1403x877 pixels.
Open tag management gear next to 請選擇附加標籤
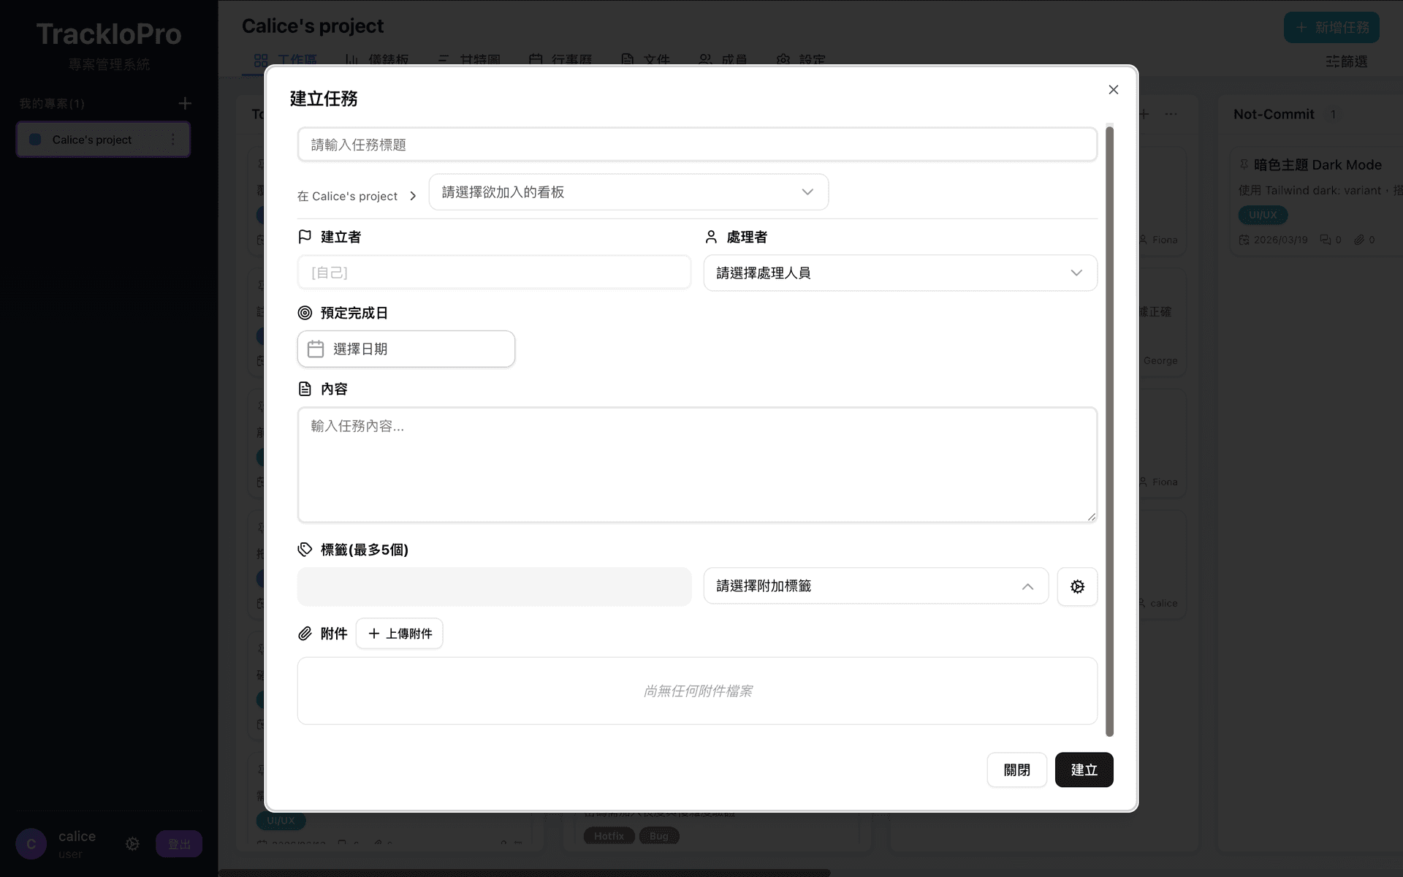pos(1077,586)
